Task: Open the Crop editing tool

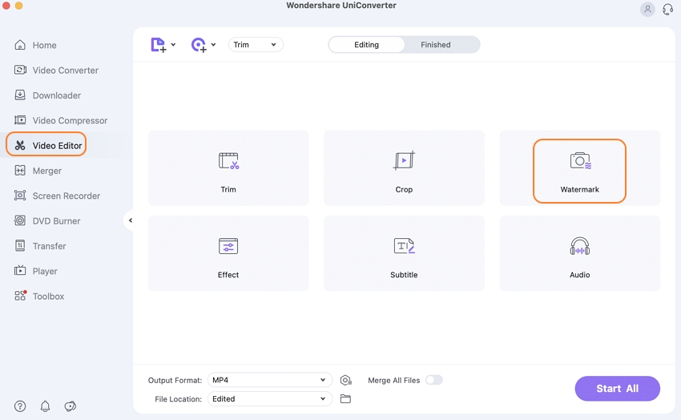Action: (x=404, y=169)
